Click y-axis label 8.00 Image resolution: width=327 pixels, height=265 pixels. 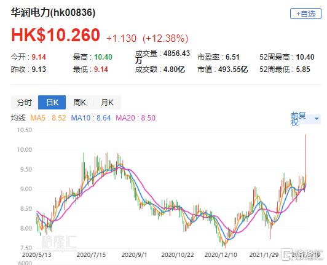pos(26,228)
